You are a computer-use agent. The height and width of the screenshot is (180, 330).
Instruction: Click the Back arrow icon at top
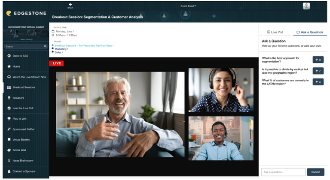point(70,4)
